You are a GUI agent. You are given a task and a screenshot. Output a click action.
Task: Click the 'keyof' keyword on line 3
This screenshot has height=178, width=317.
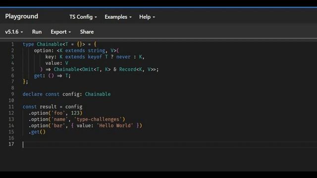tap(95, 57)
